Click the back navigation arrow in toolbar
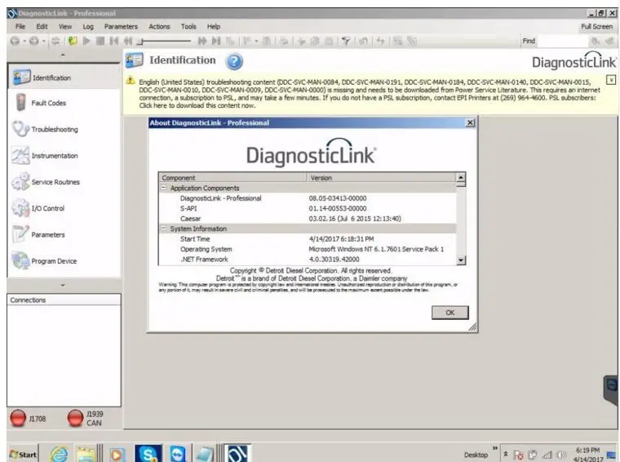620x462 pixels. 15,41
